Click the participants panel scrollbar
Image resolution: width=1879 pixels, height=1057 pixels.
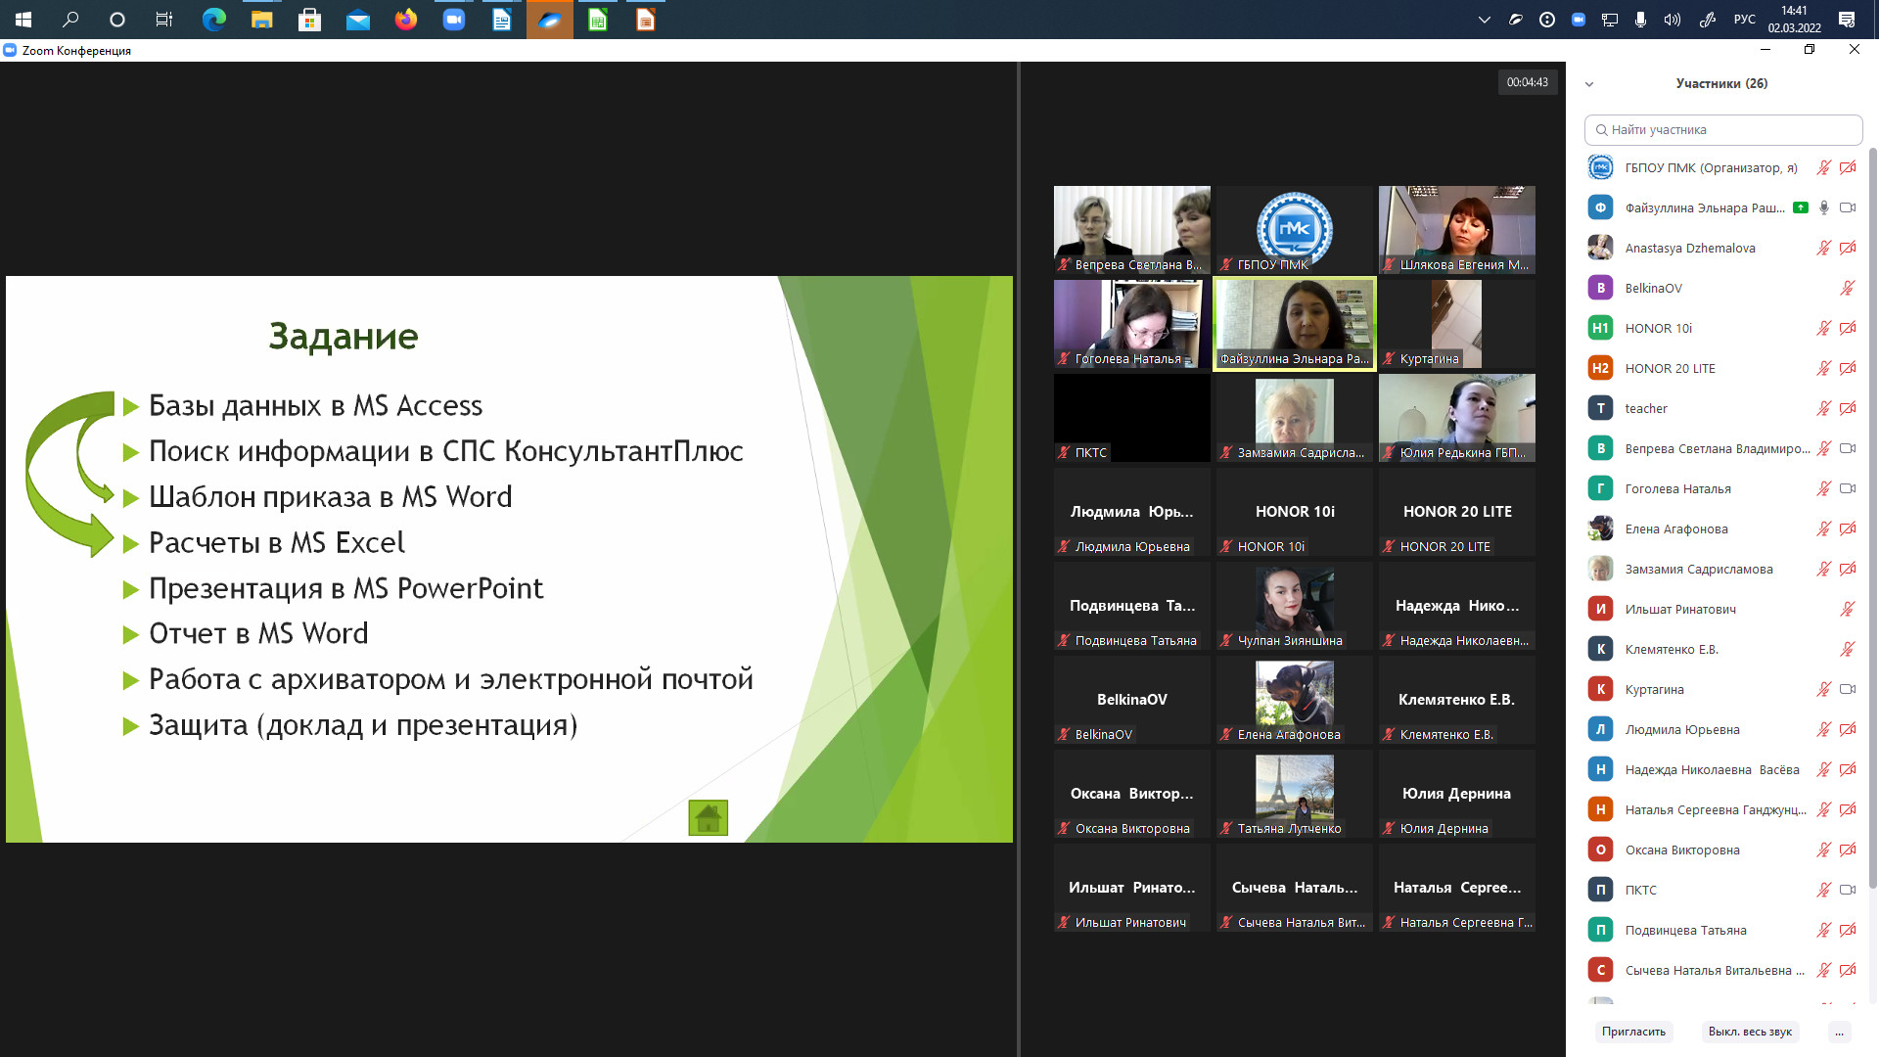(x=1873, y=519)
